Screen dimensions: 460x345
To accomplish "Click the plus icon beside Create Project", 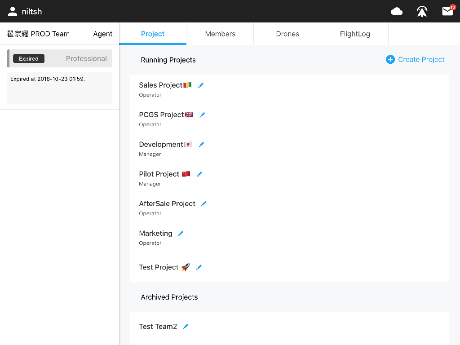I will pos(390,59).
